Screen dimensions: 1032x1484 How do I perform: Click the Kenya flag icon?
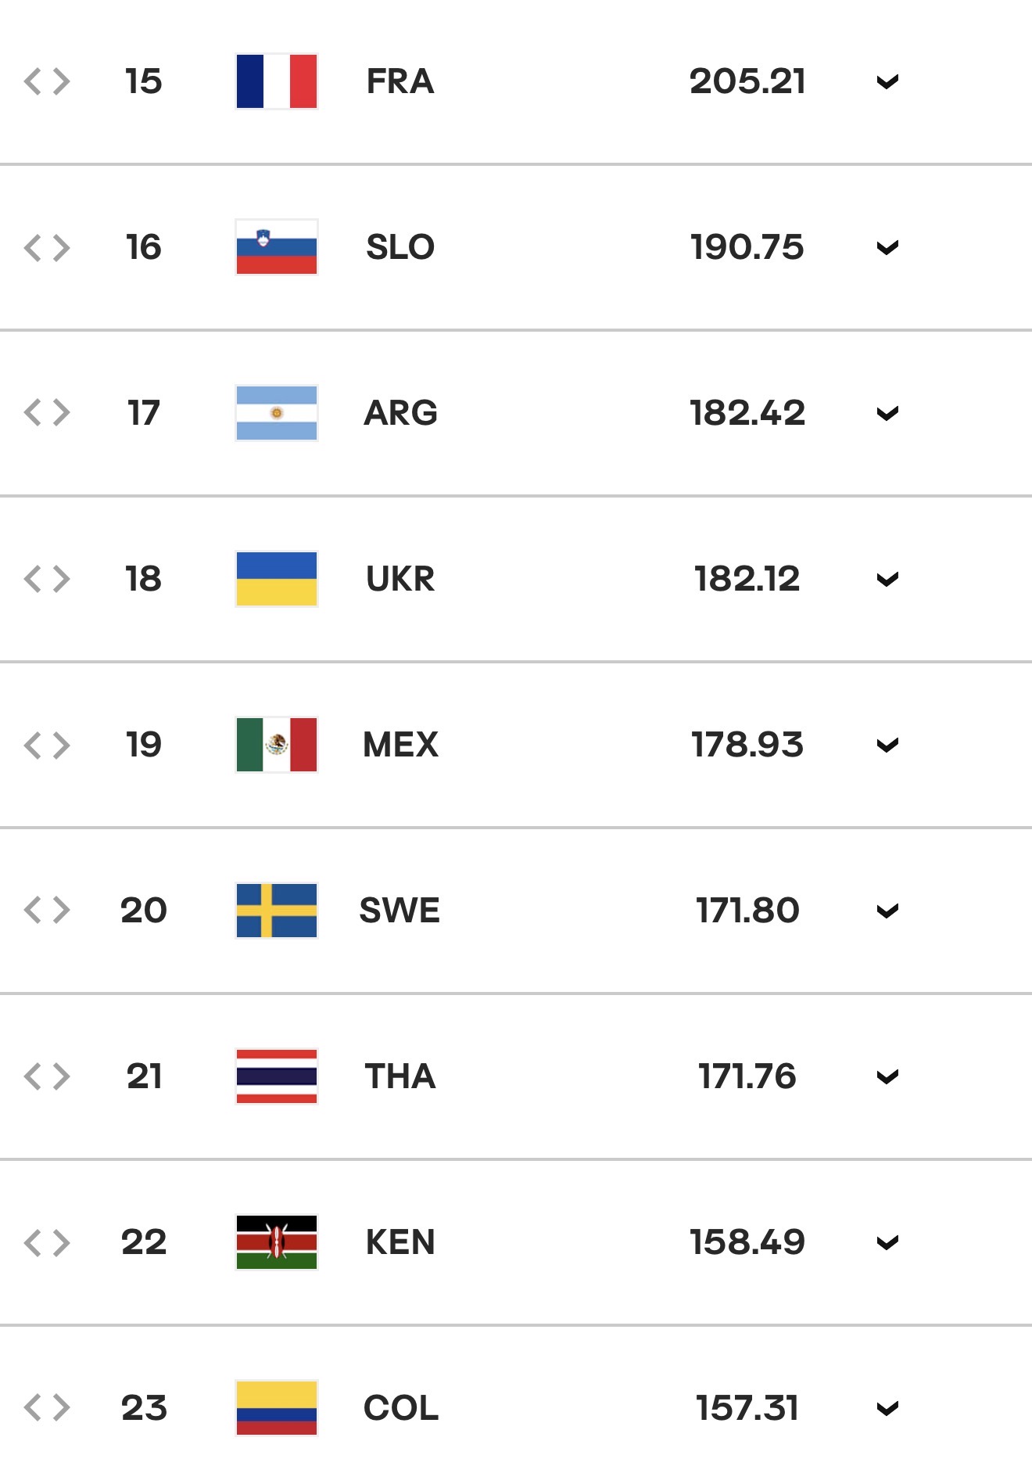click(x=277, y=1242)
